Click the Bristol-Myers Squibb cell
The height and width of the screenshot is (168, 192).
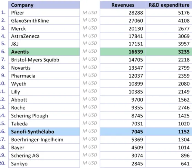point(44,60)
